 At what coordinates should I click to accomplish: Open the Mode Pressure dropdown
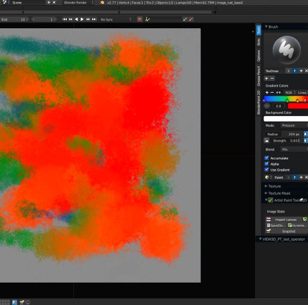294,126
